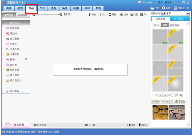Expand the 图片信息 dropdown arrow
The height and width of the screenshot is (137, 192).
pos(48,125)
